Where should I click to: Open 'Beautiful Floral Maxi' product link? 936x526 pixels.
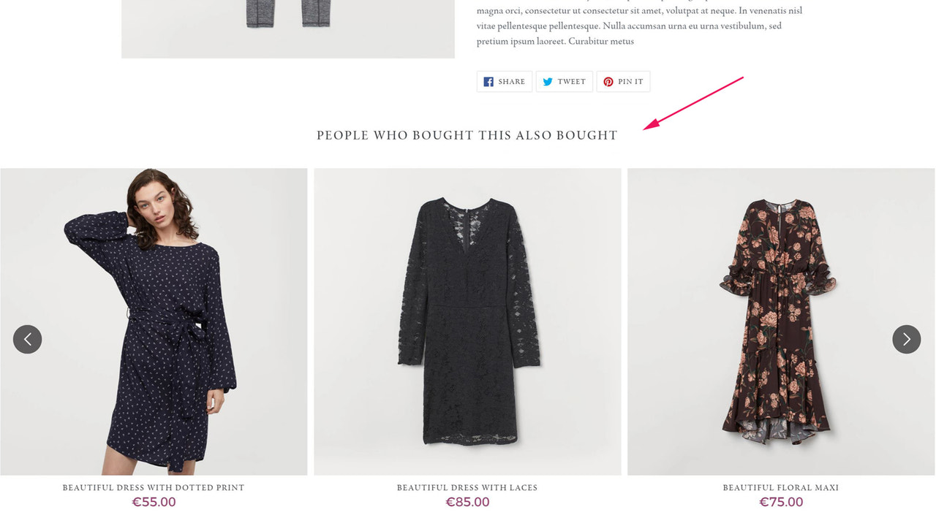[780, 487]
